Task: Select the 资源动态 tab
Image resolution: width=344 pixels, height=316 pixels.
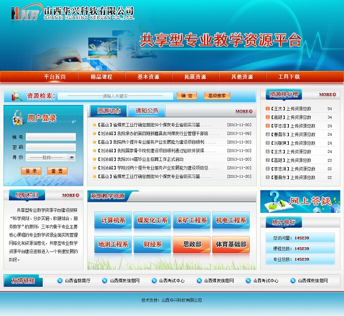Action: (109, 111)
